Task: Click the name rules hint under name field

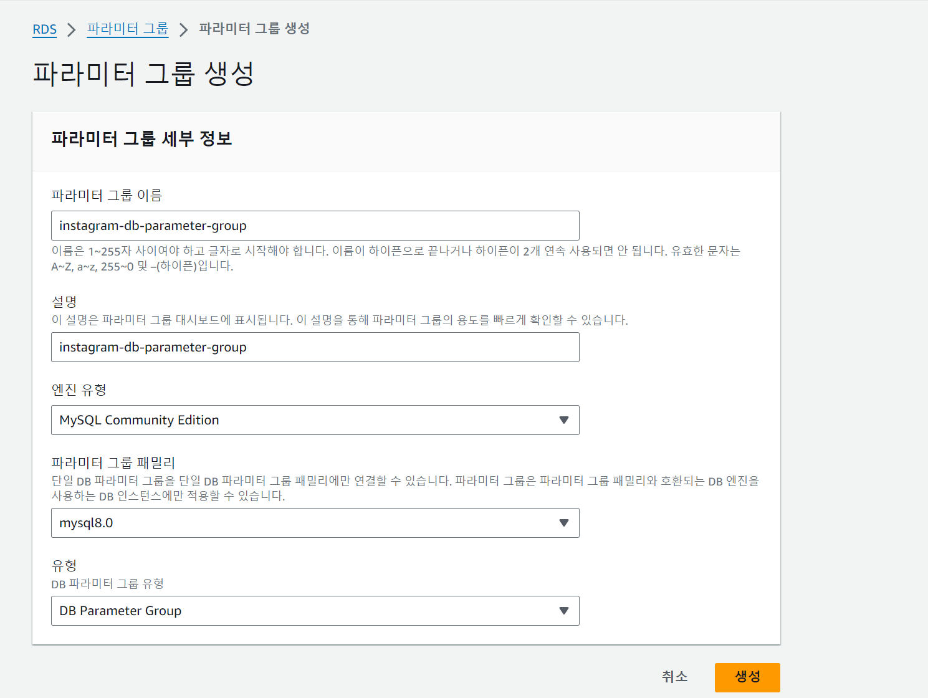Action: tap(396, 258)
